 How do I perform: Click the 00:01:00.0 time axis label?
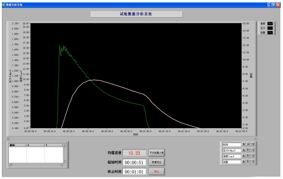click(145, 131)
